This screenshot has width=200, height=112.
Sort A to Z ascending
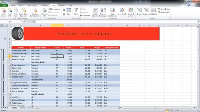[x=64, y=10]
